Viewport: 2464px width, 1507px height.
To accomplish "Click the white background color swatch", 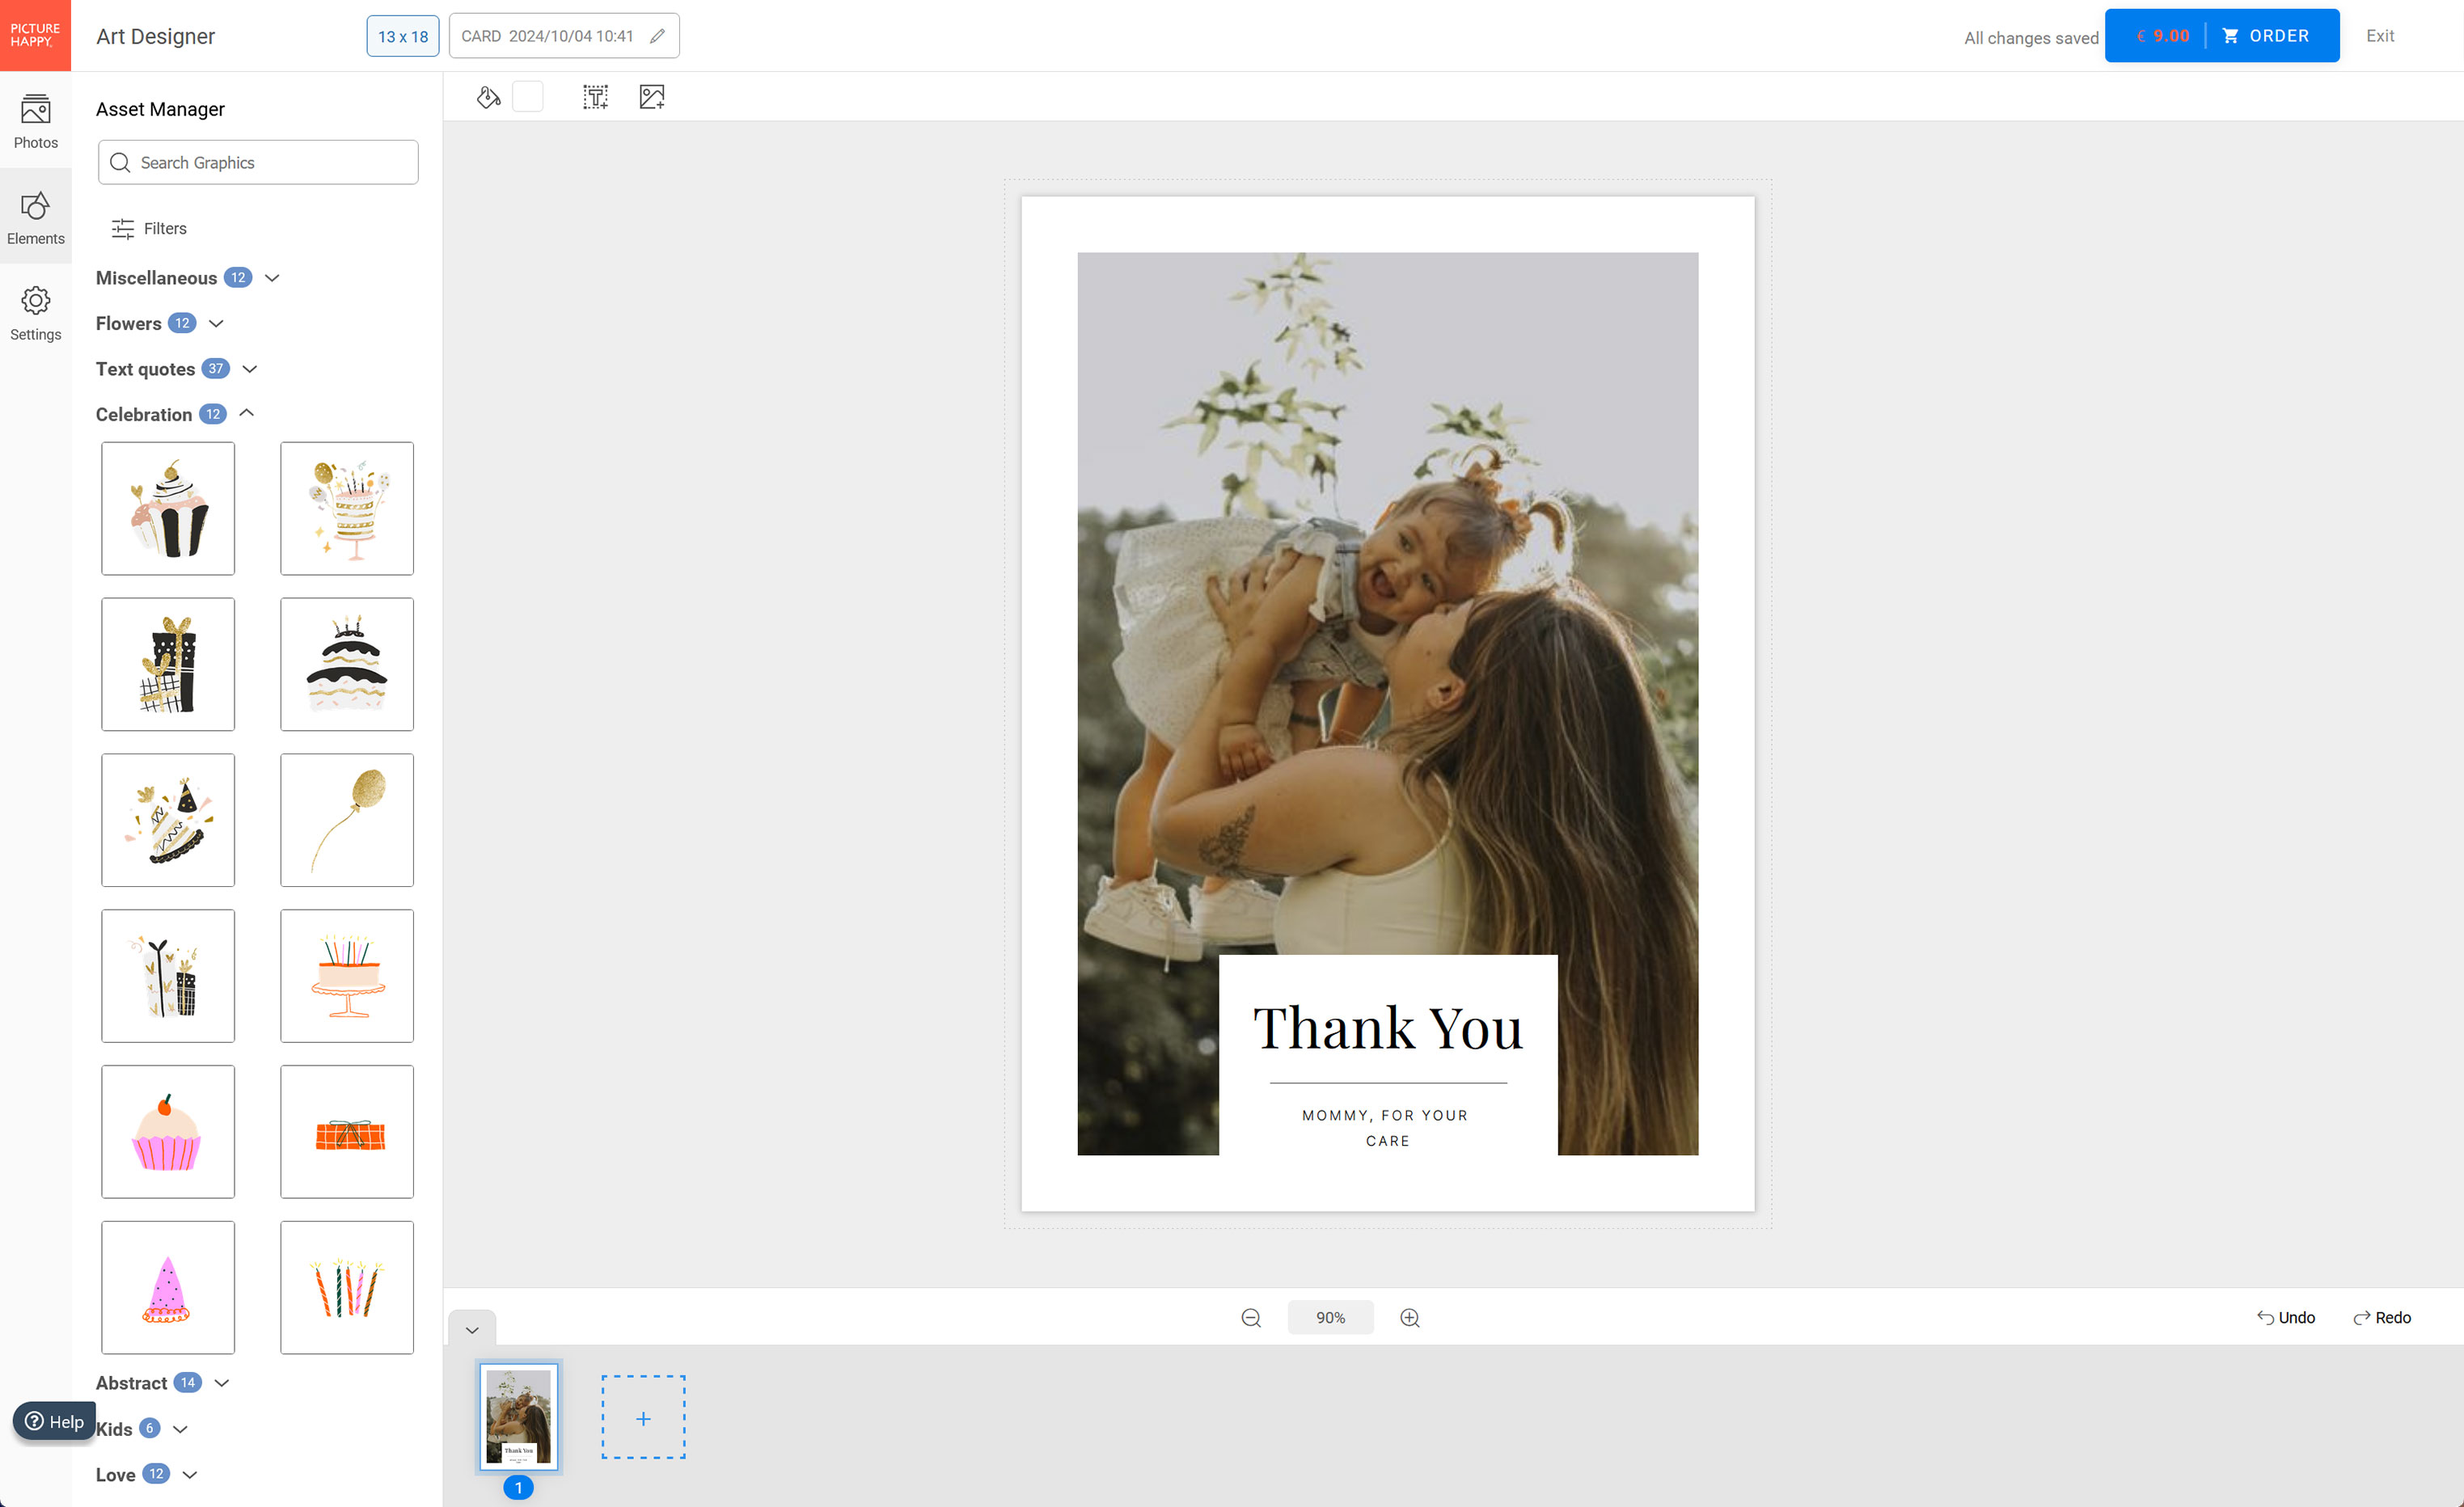I will (527, 97).
